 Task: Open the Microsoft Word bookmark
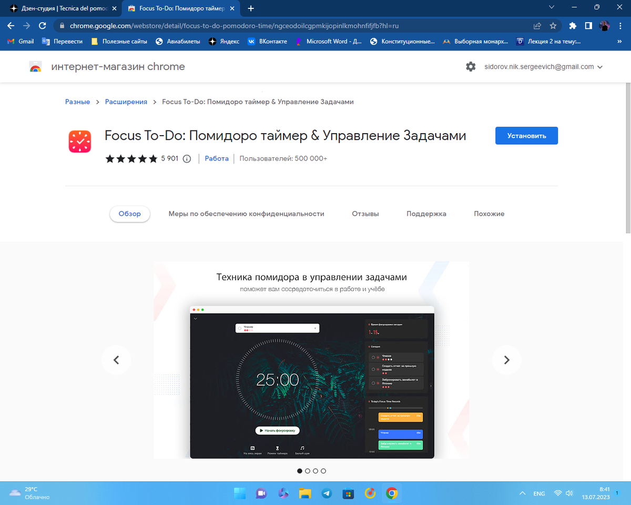click(328, 41)
